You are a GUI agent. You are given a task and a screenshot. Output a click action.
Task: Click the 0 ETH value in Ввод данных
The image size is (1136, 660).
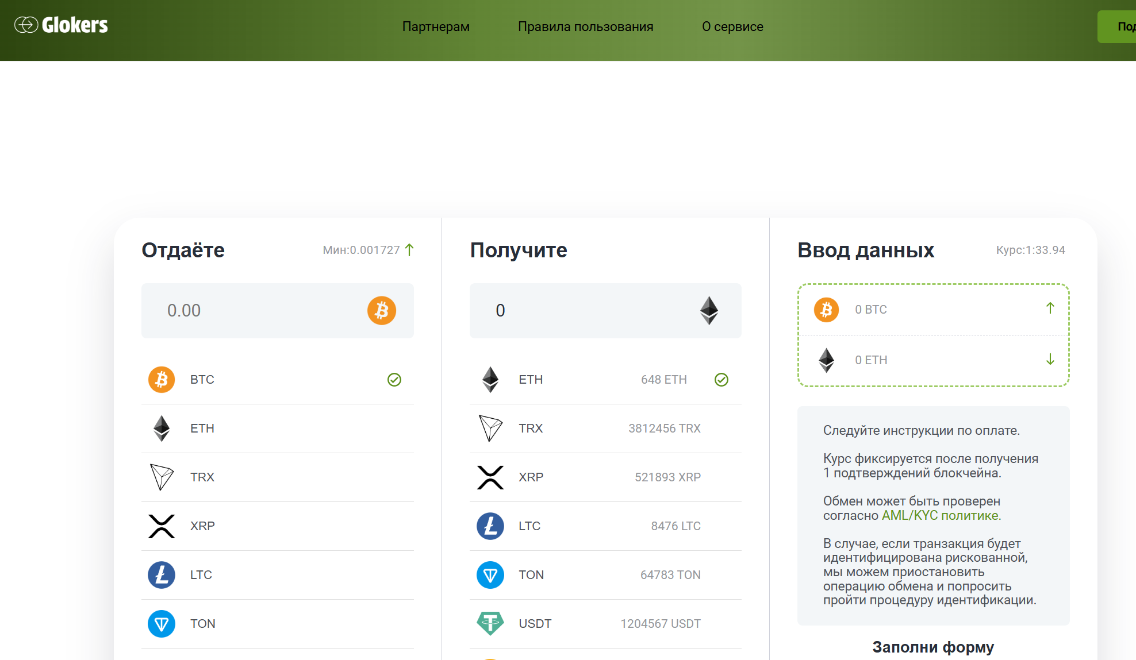click(x=871, y=360)
